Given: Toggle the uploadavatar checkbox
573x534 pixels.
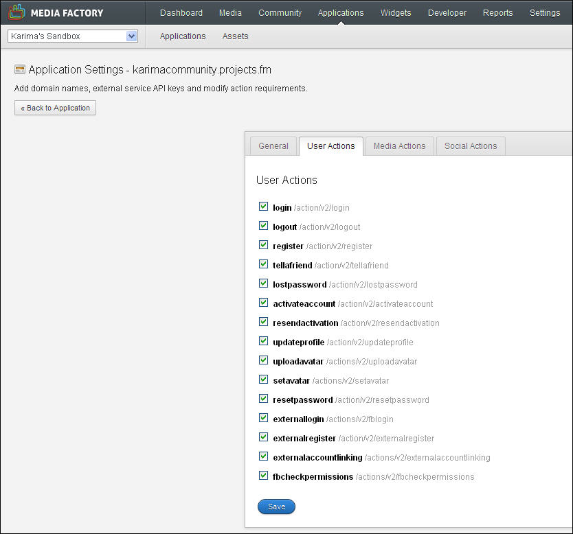Looking at the screenshot, I should pyautogui.click(x=263, y=360).
